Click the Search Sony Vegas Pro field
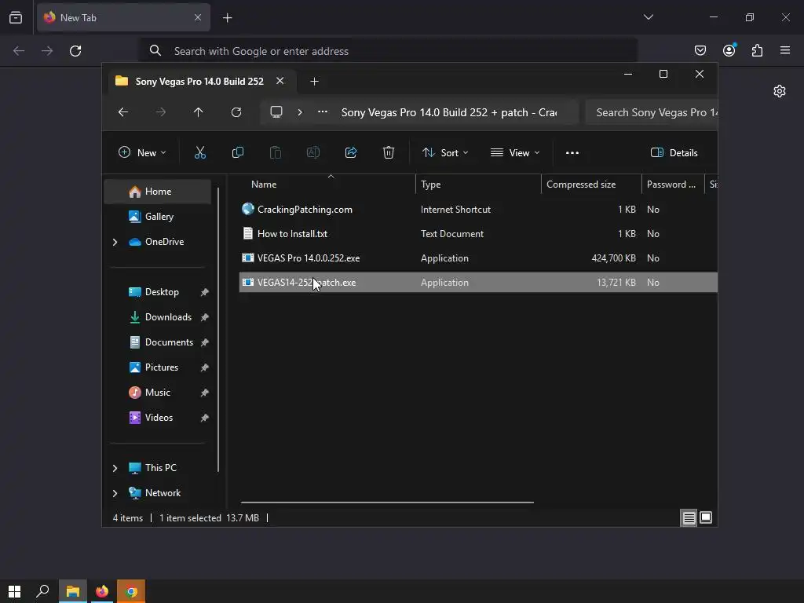The width and height of the screenshot is (804, 603). pos(651,112)
